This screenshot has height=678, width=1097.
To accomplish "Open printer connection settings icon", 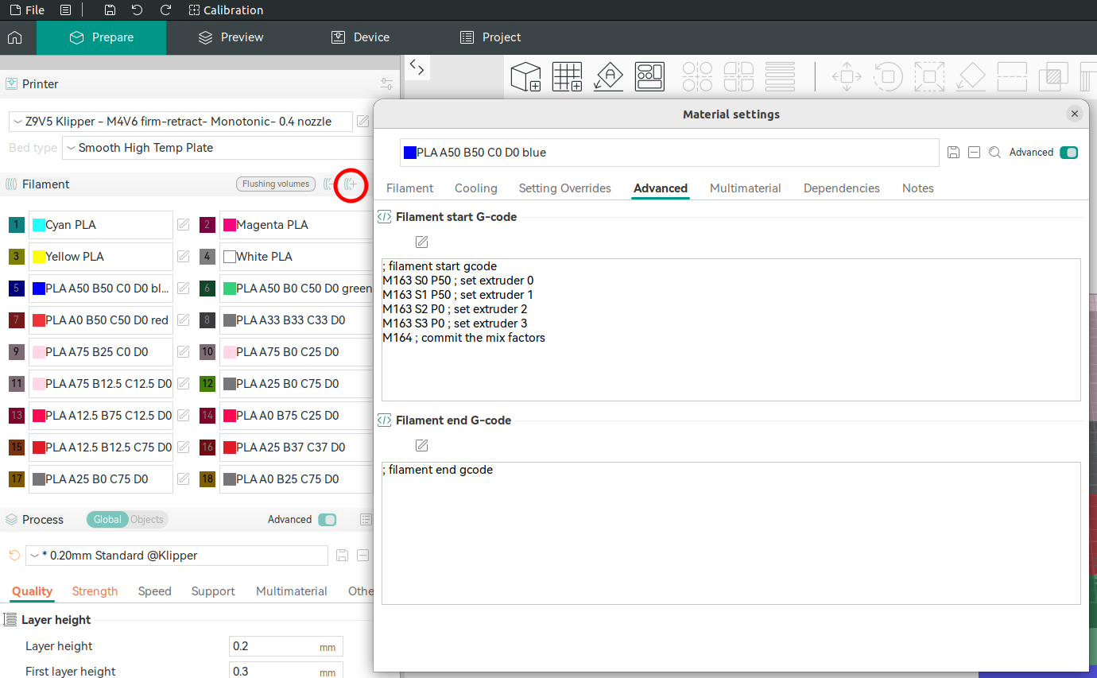I will coord(387,83).
